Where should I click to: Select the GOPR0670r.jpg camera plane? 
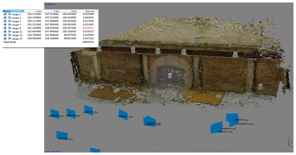tap(88, 110)
